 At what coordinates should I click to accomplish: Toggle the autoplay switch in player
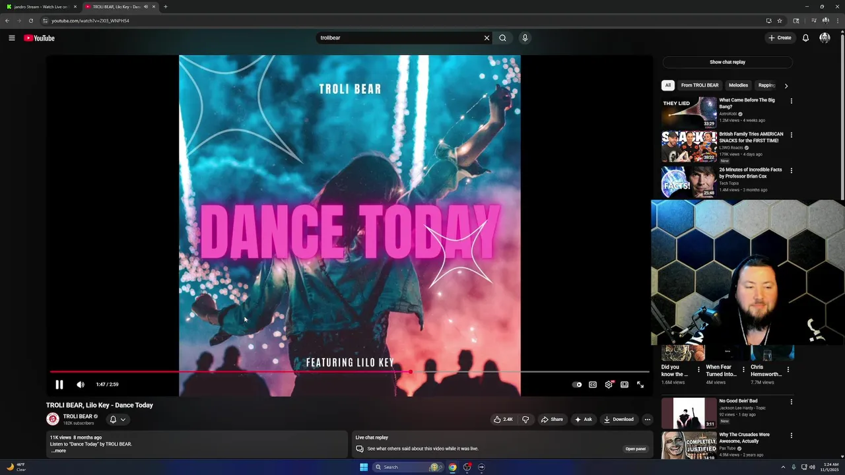(x=578, y=385)
